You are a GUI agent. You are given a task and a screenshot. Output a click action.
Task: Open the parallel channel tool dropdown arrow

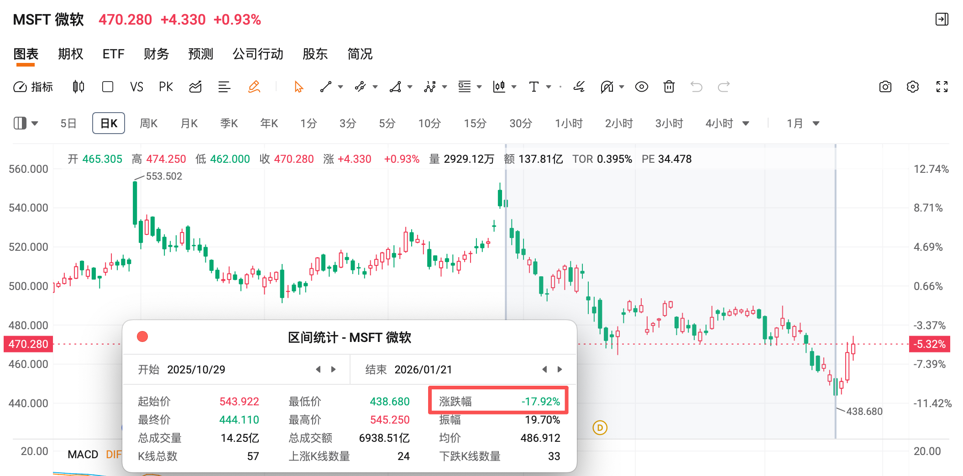[375, 87]
